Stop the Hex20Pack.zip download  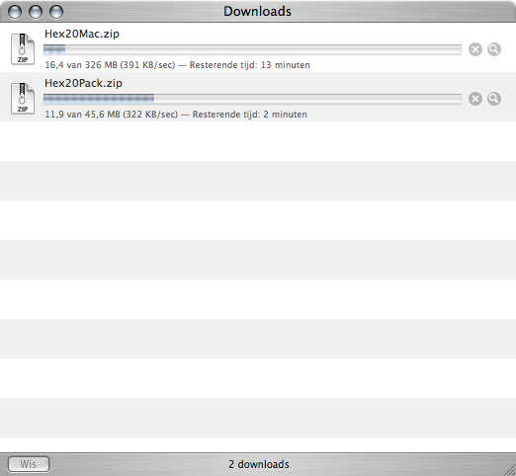[475, 99]
